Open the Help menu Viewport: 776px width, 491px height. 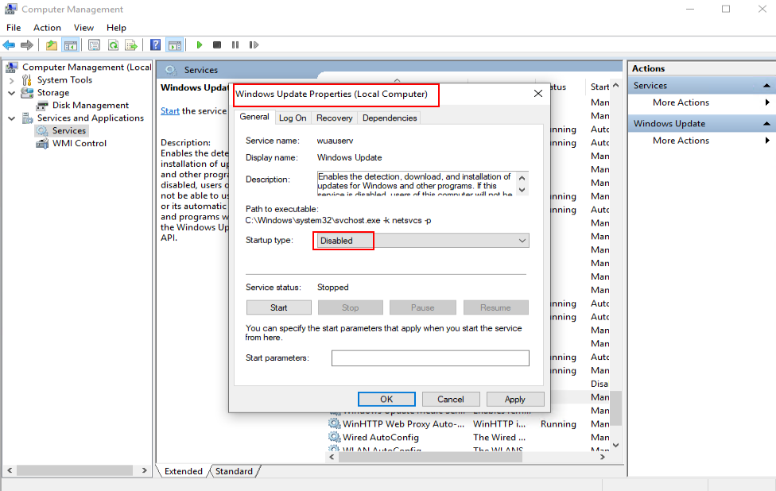click(116, 28)
